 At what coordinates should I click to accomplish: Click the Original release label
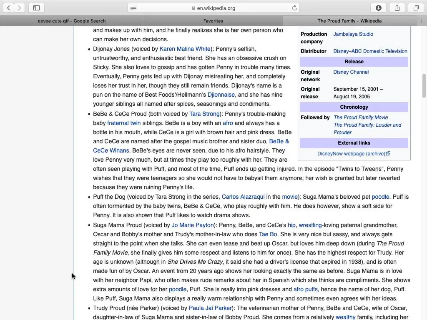pyautogui.click(x=310, y=93)
